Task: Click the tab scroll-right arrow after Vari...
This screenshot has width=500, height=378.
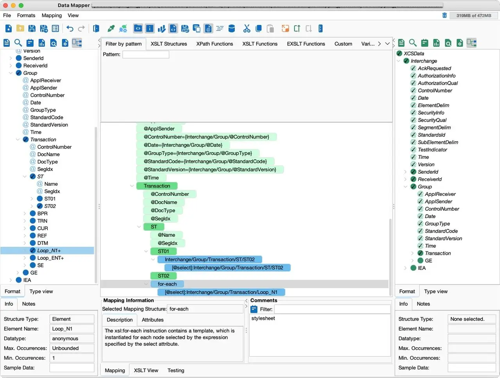Action: click(x=379, y=44)
